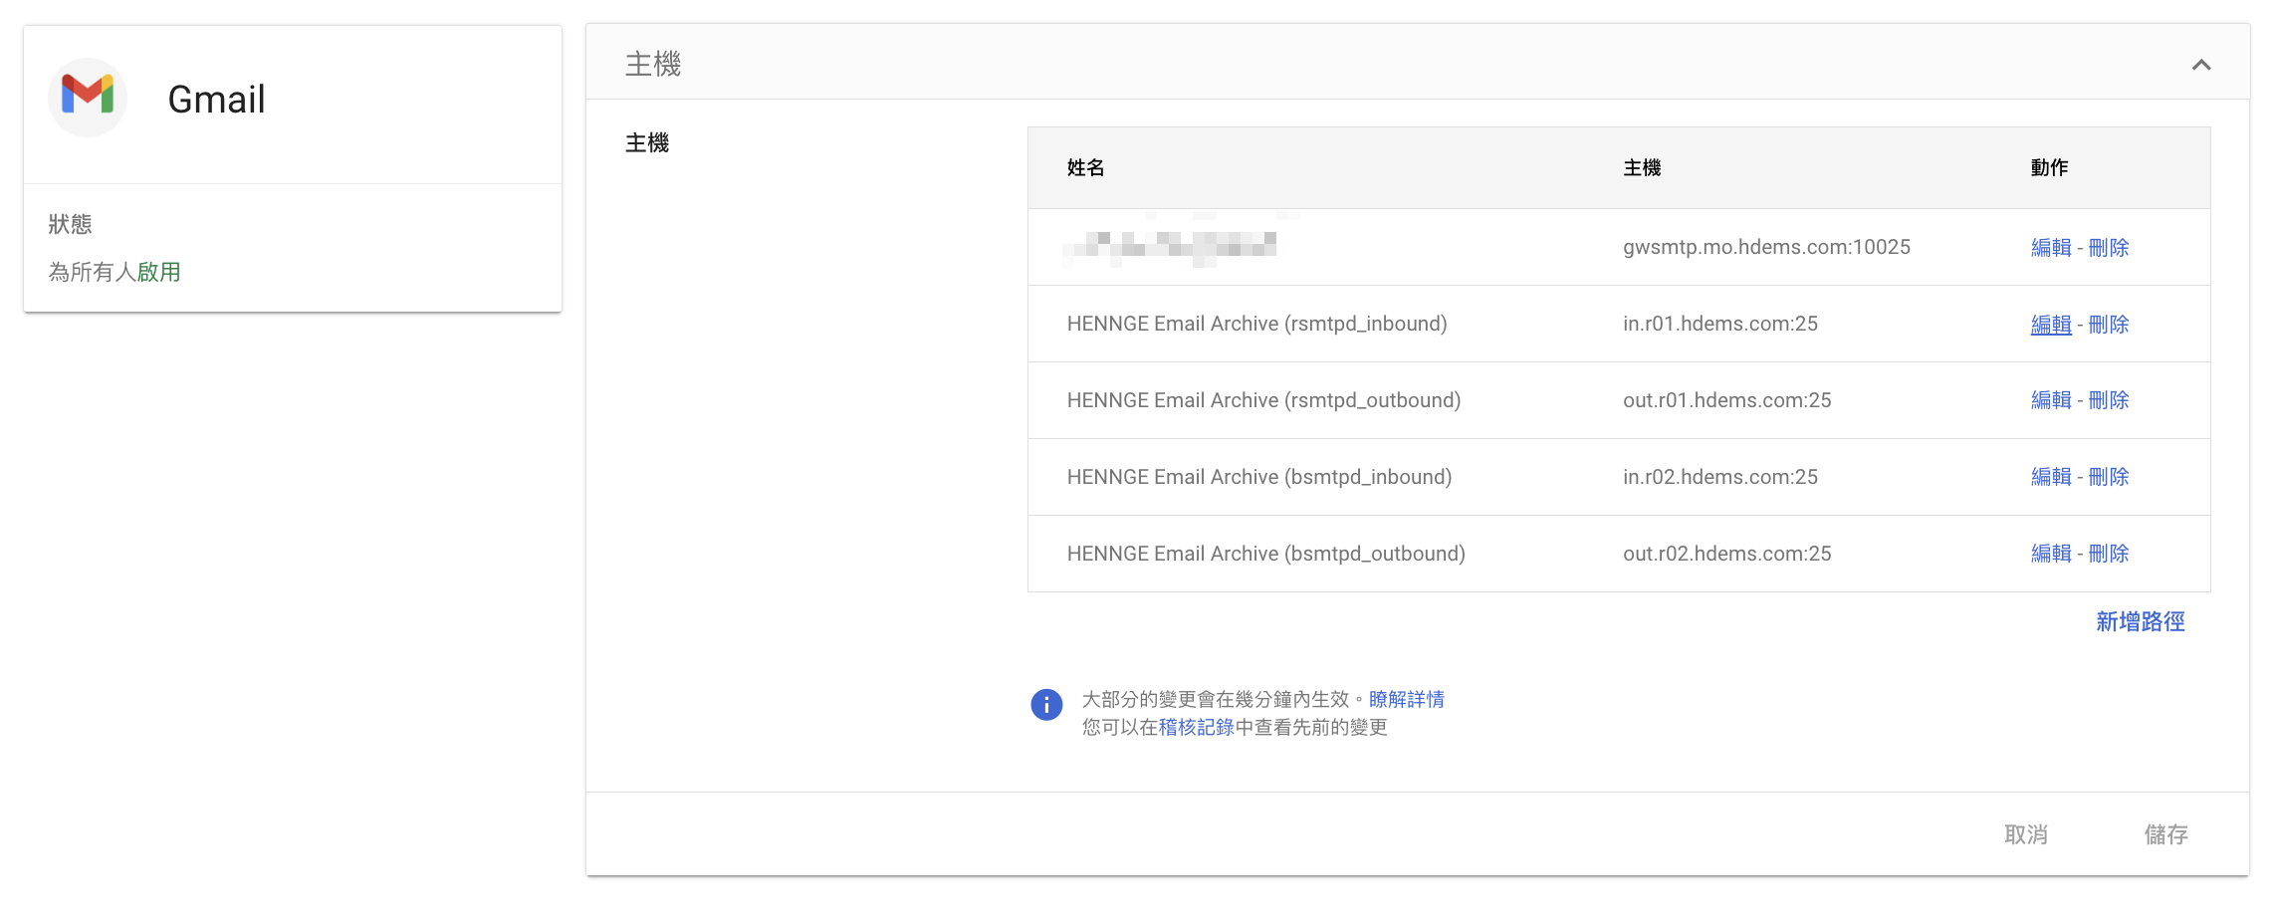The height and width of the screenshot is (916, 2274).
Task: Click the 儲存 save button
Action: 2165,834
